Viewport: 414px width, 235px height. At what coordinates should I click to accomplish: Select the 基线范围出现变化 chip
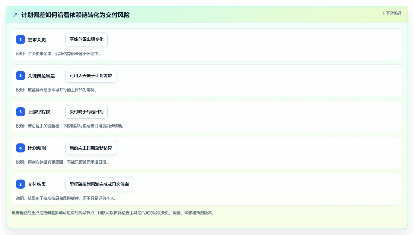[x=87, y=39]
